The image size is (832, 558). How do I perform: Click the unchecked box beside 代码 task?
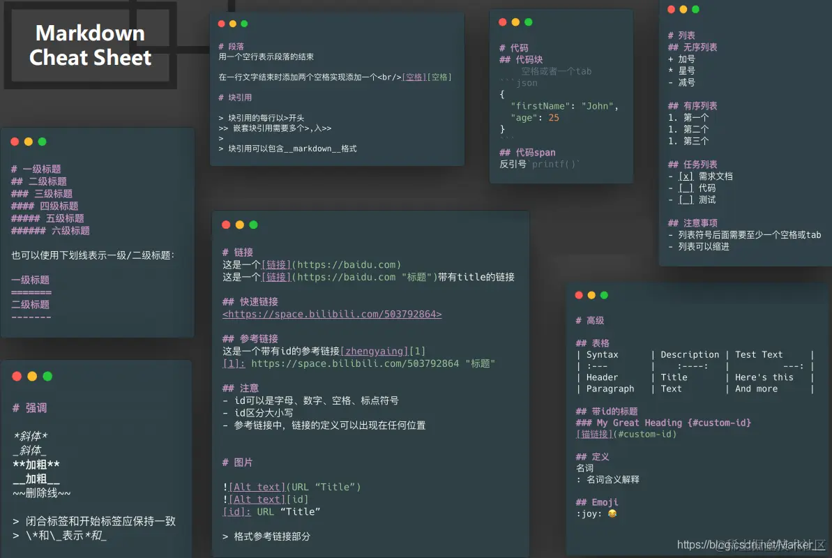[x=686, y=188]
